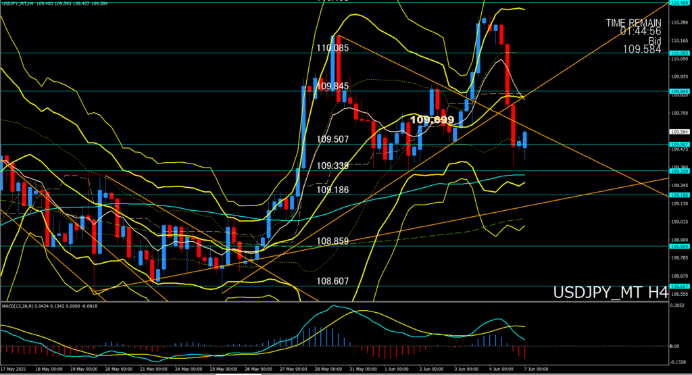692x375 pixels.
Task: Click the cyan '108.607' price-axis tag
Action: click(680, 286)
